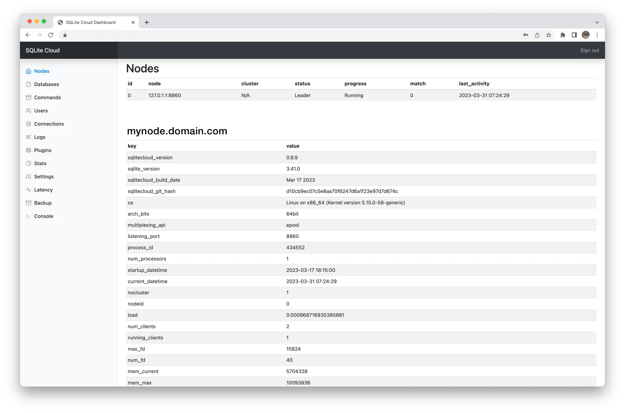This screenshot has height=413, width=625.
Task: Open Backup using its sidebar icon
Action: point(29,203)
